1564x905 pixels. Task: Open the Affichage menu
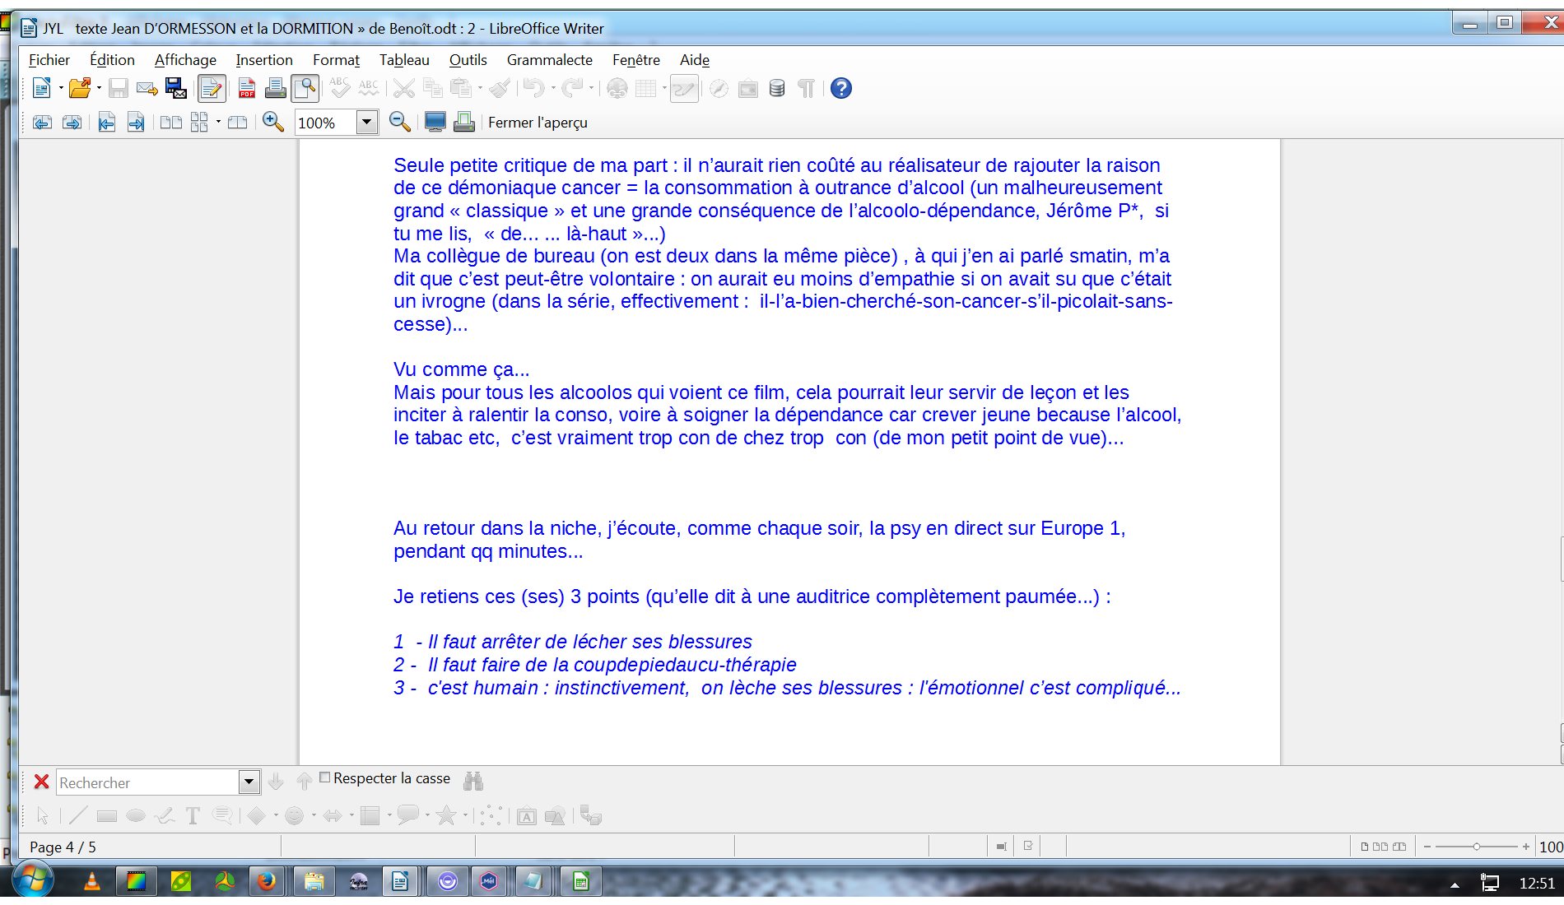pos(185,60)
